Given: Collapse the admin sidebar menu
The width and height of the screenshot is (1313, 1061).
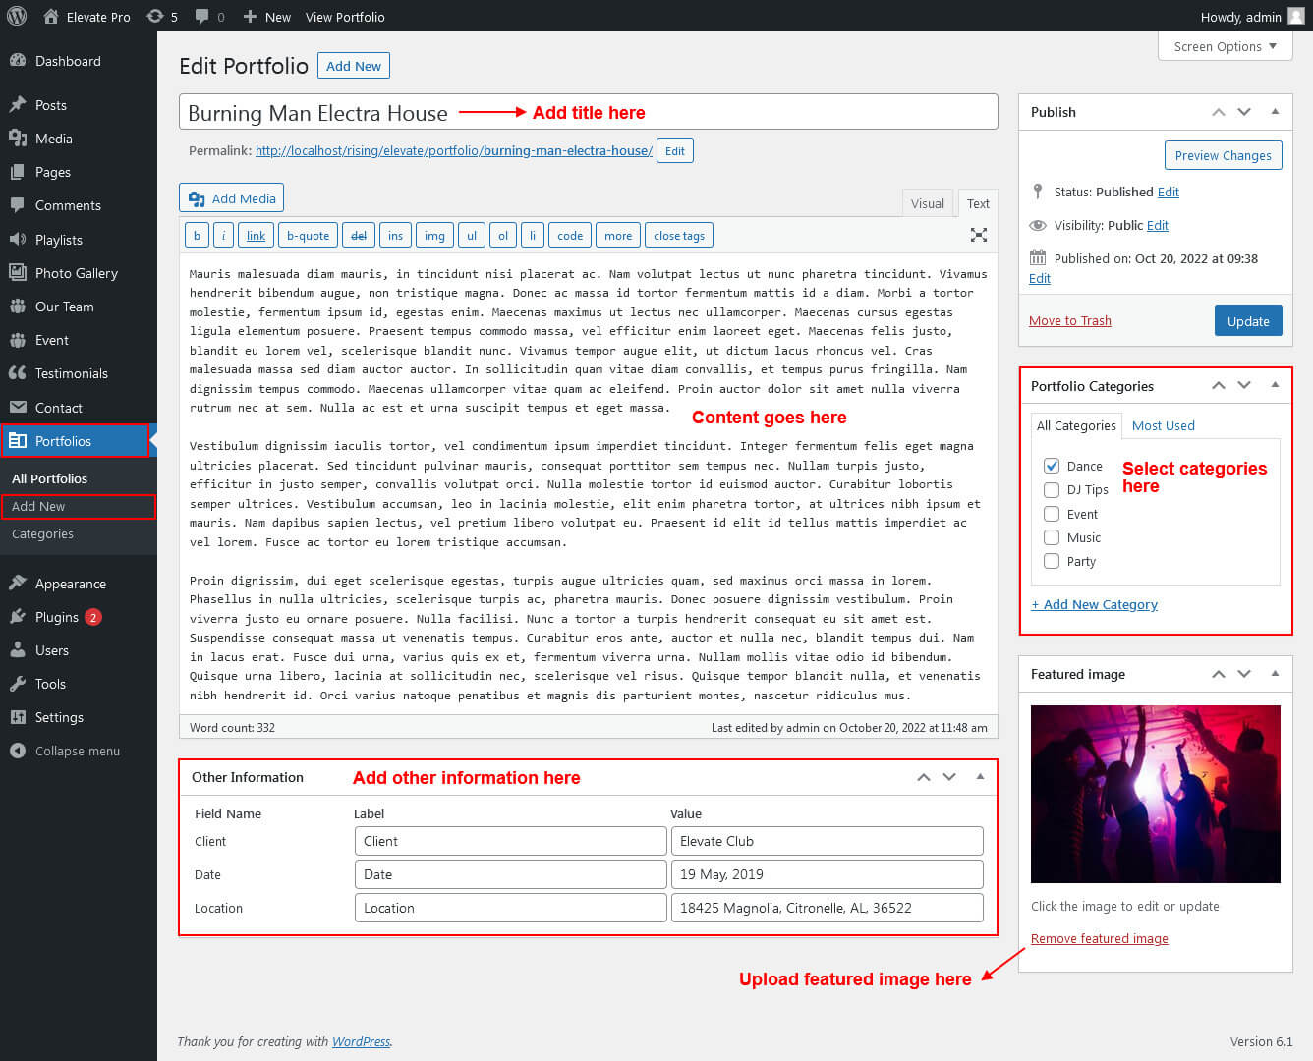Looking at the screenshot, I should point(77,751).
